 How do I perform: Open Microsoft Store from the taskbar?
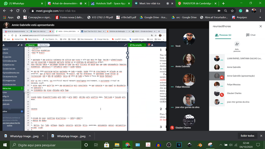tap(106, 145)
